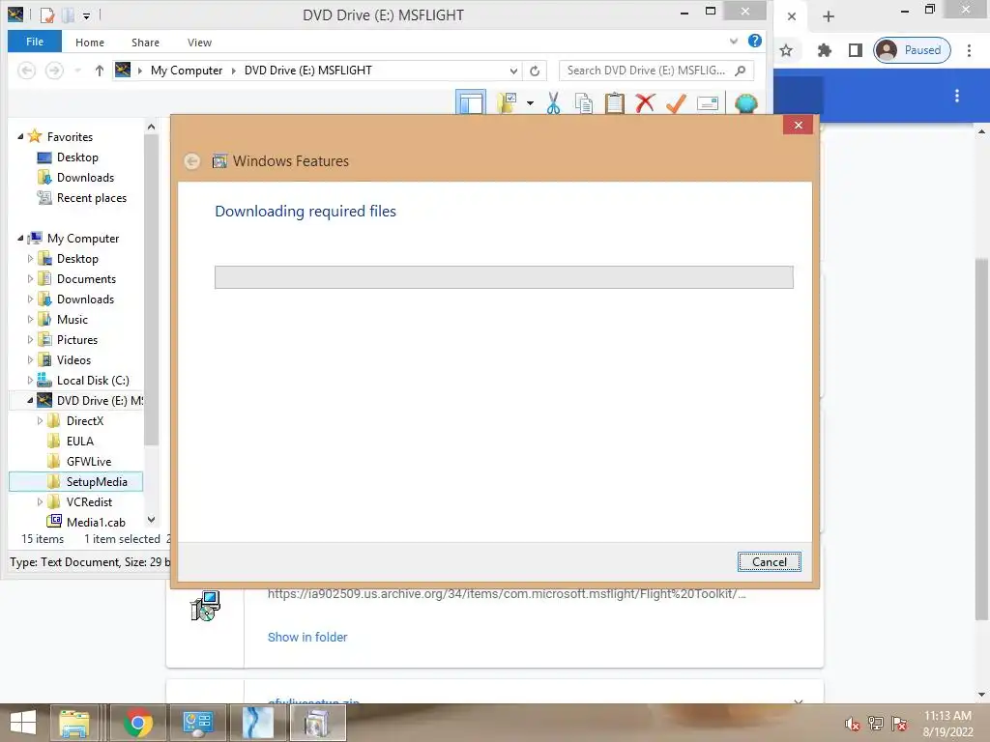
Task: Open the Share ribbon tab
Action: tap(145, 43)
